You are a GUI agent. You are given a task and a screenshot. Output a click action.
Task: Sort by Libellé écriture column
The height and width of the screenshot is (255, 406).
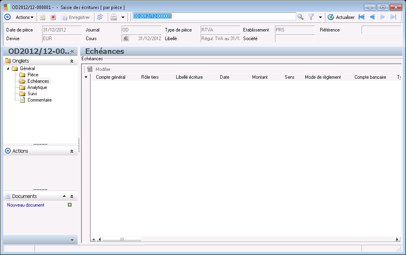click(189, 77)
